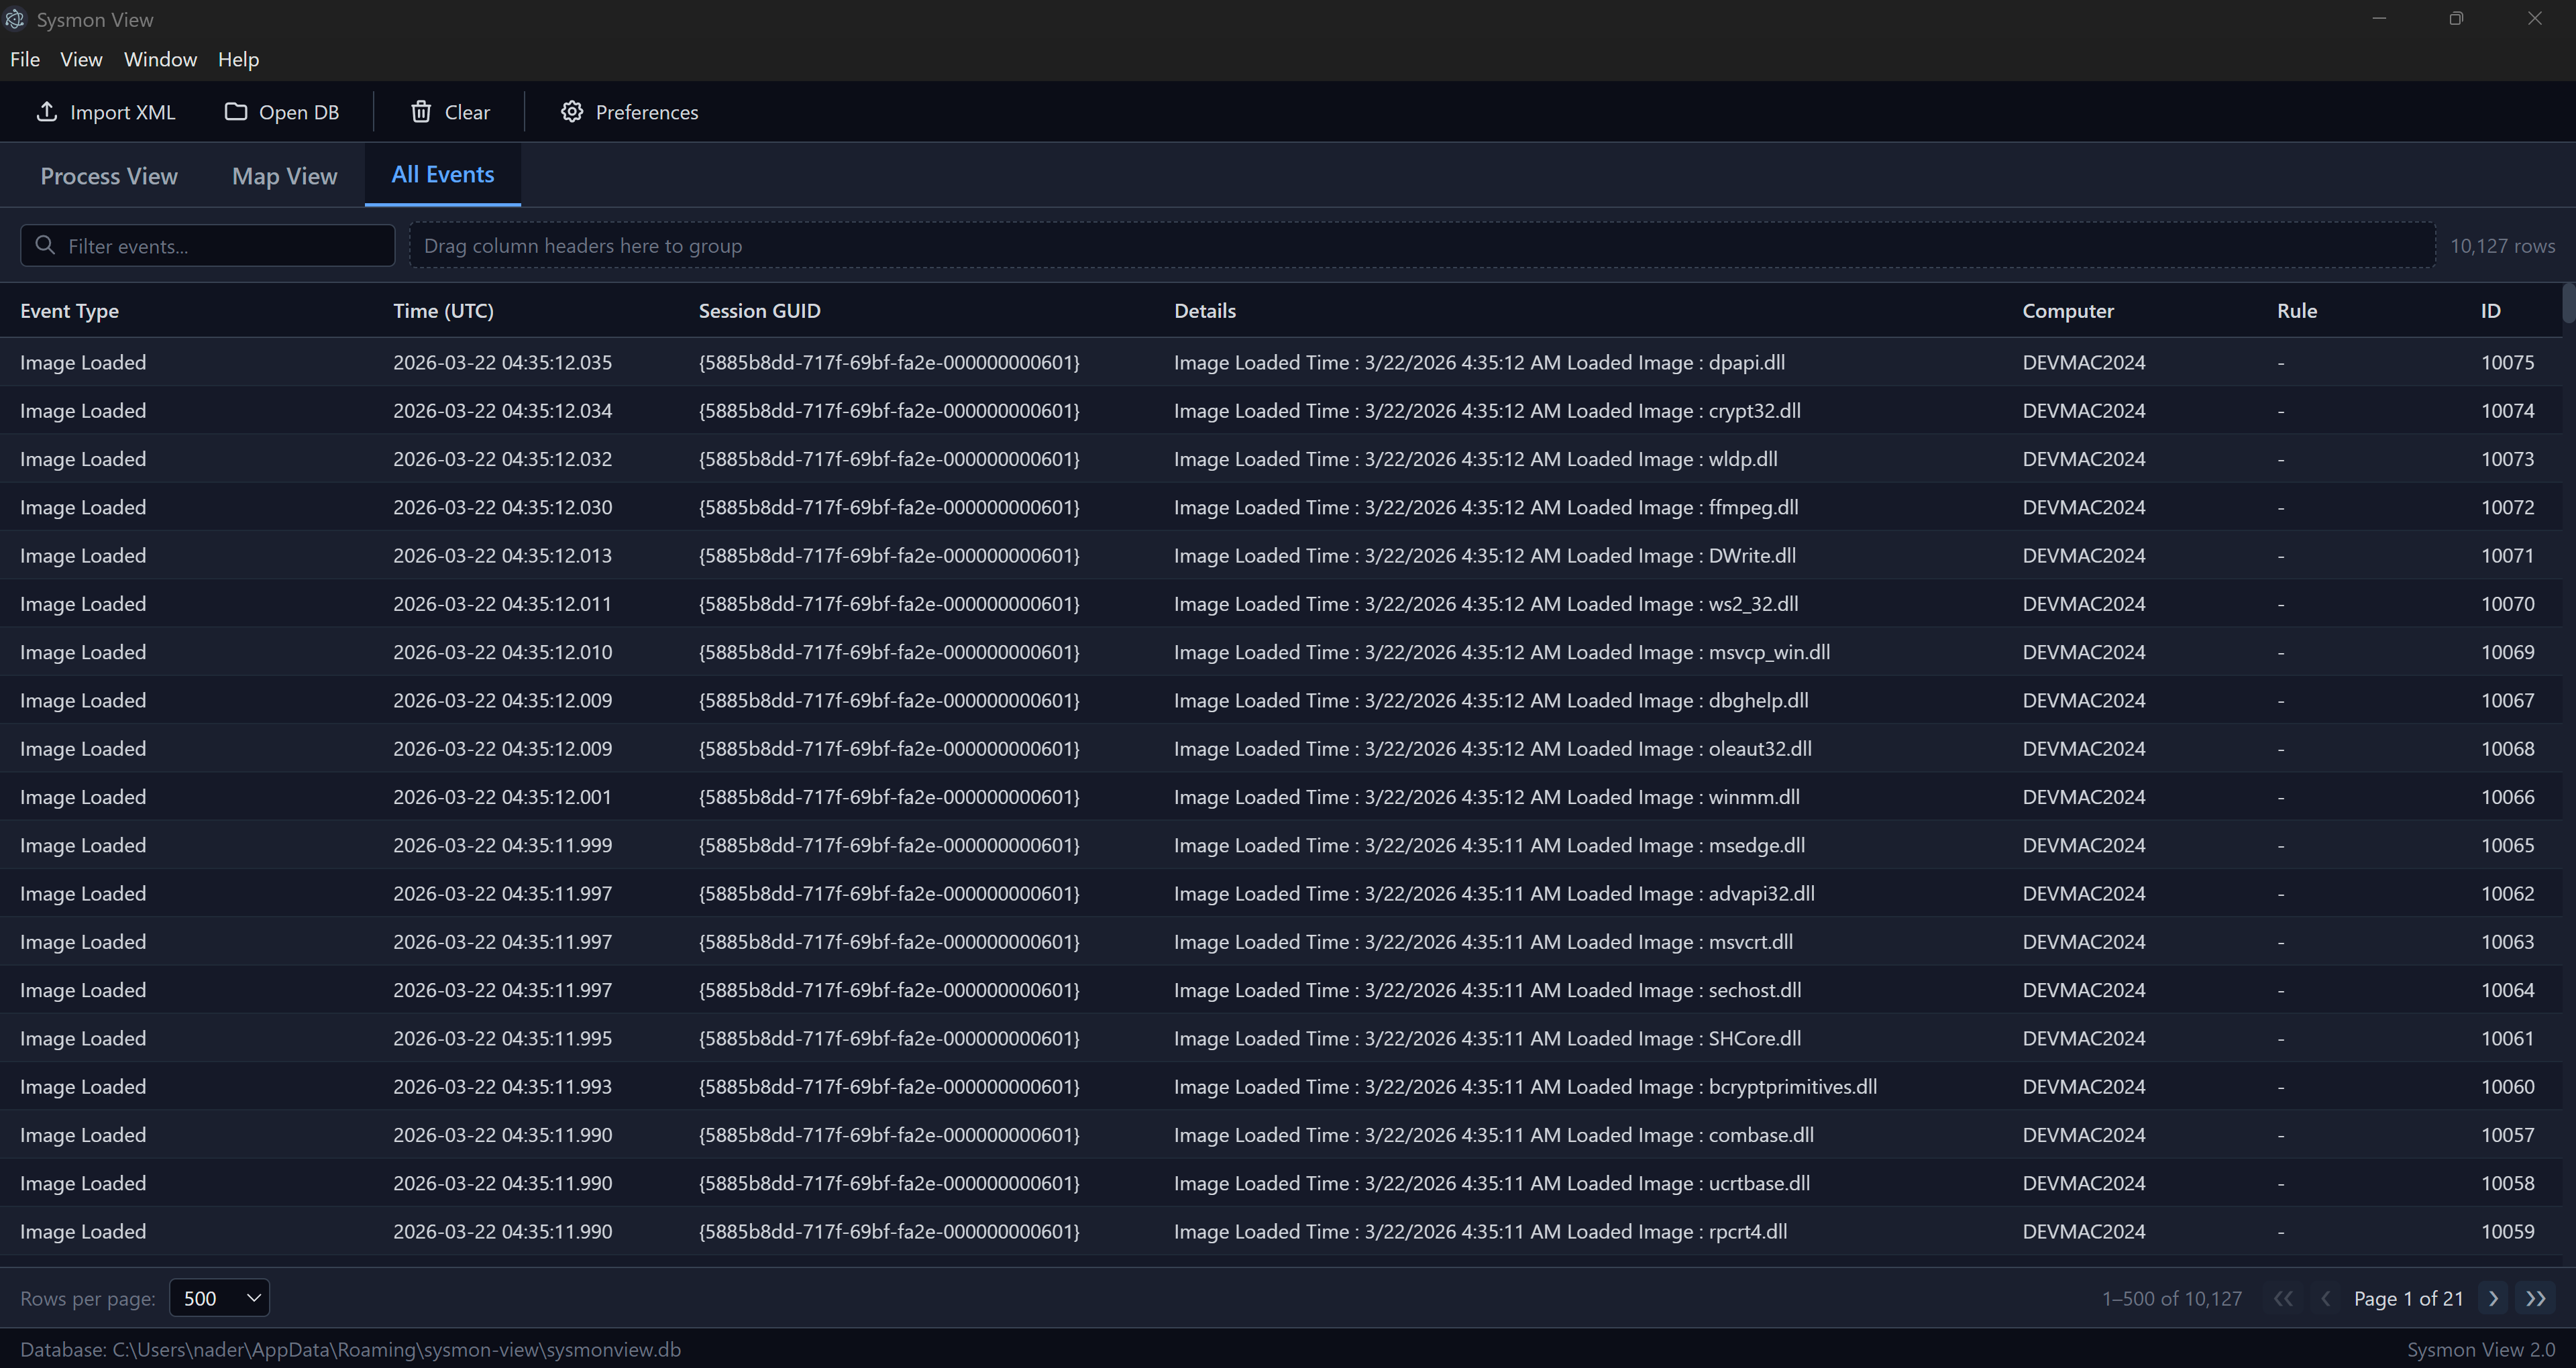
Task: Click the Open DB folder icon
Action: coord(235,112)
